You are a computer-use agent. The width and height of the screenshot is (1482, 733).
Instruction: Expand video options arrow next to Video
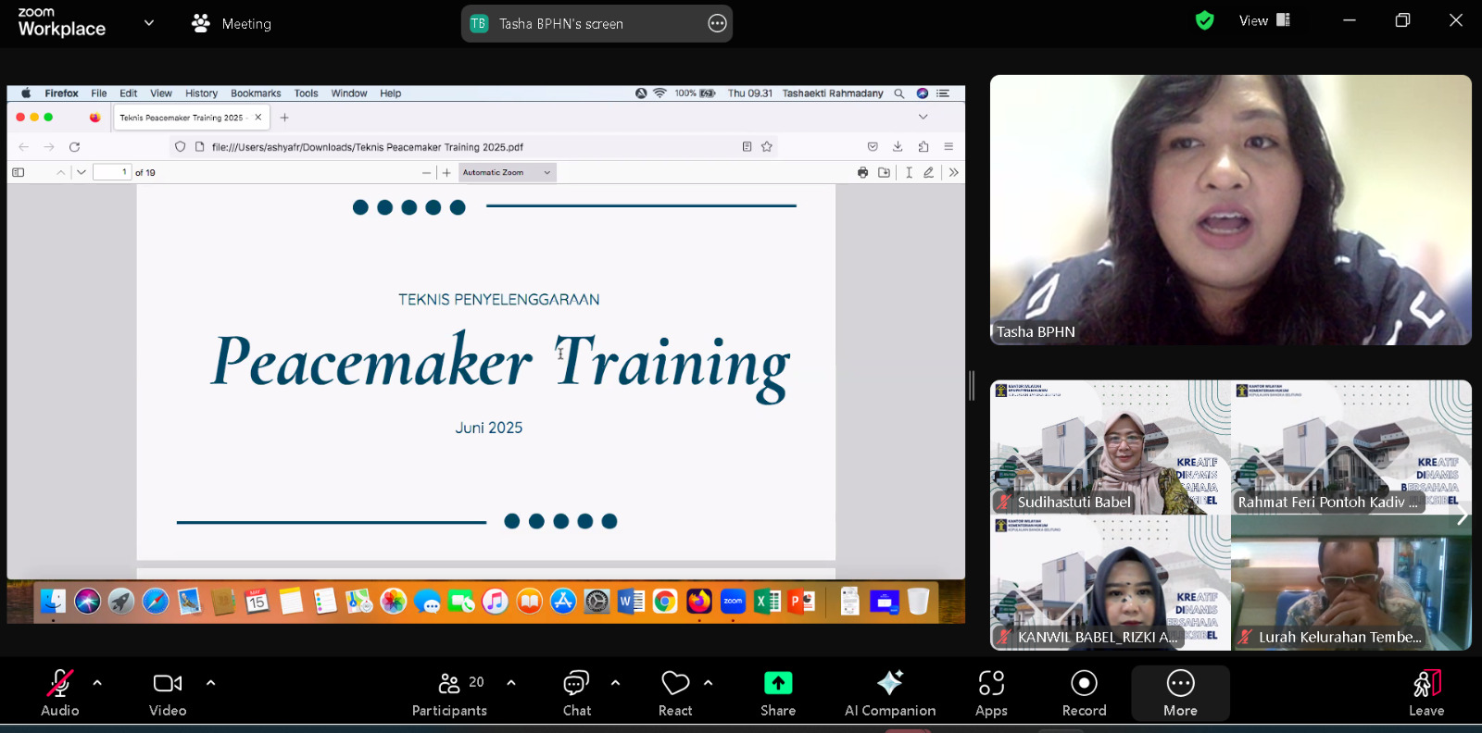tap(211, 683)
